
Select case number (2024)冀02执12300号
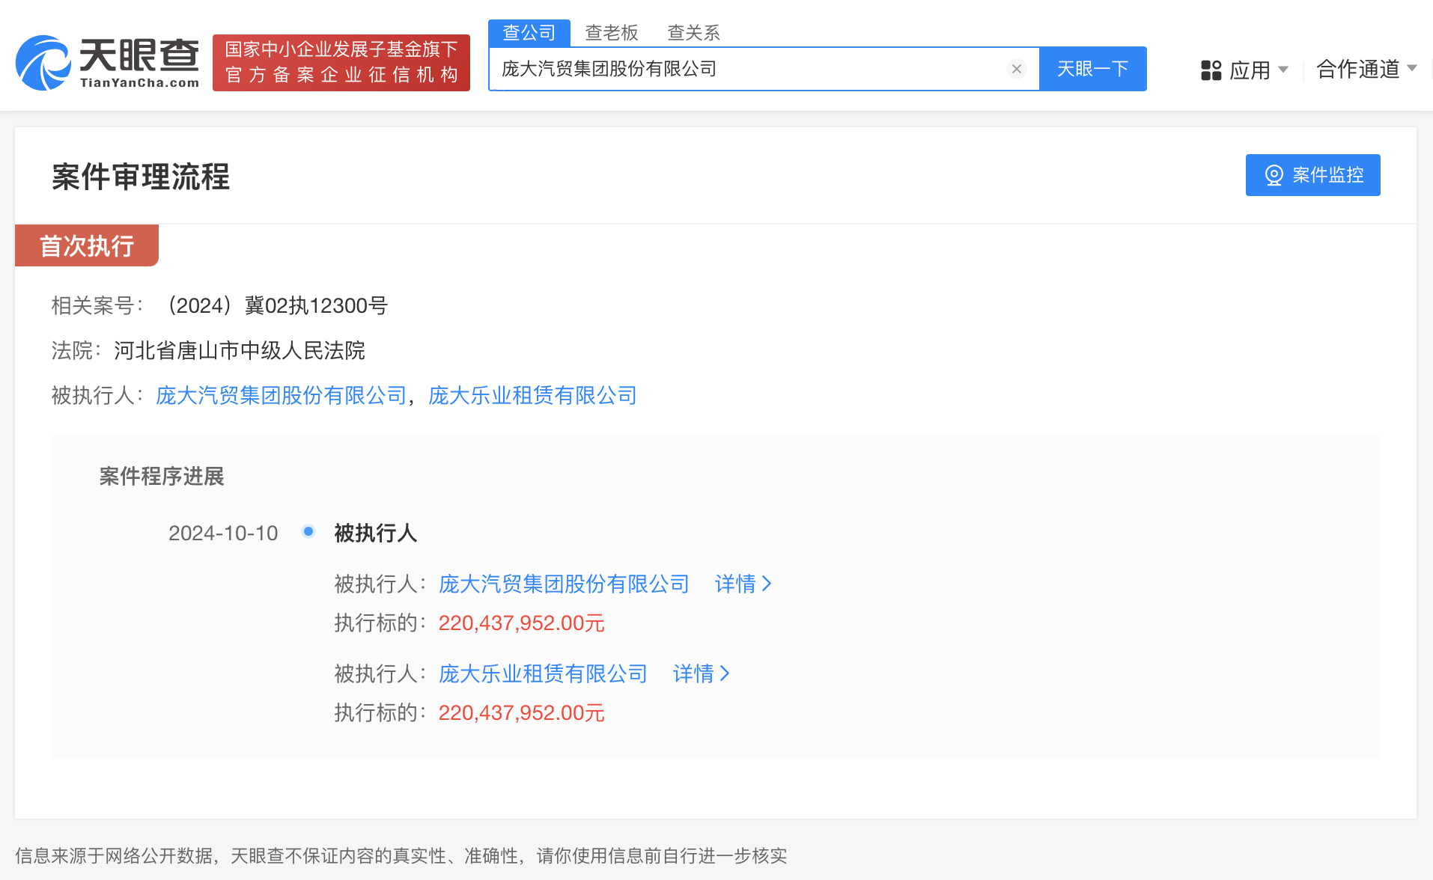click(275, 305)
